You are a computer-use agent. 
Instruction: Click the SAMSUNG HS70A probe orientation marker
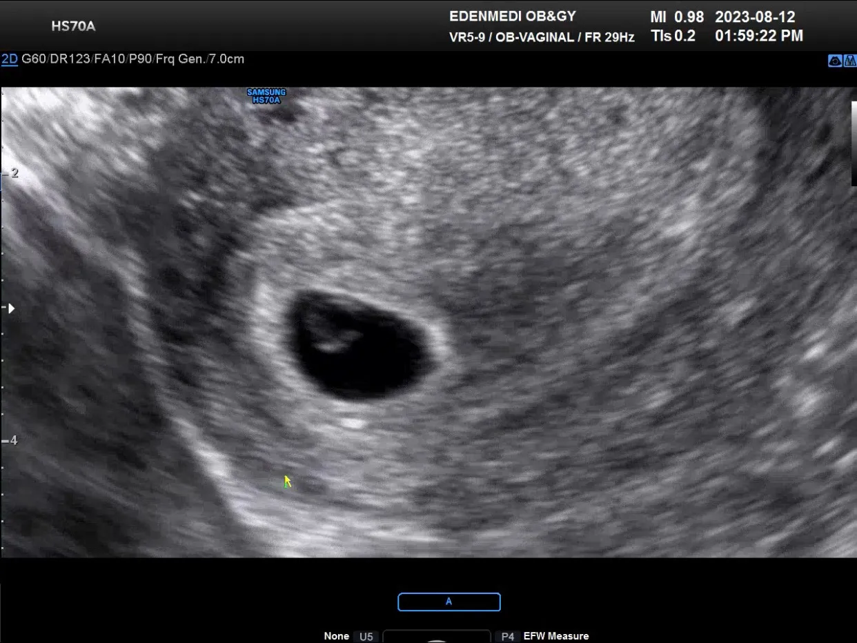point(266,96)
